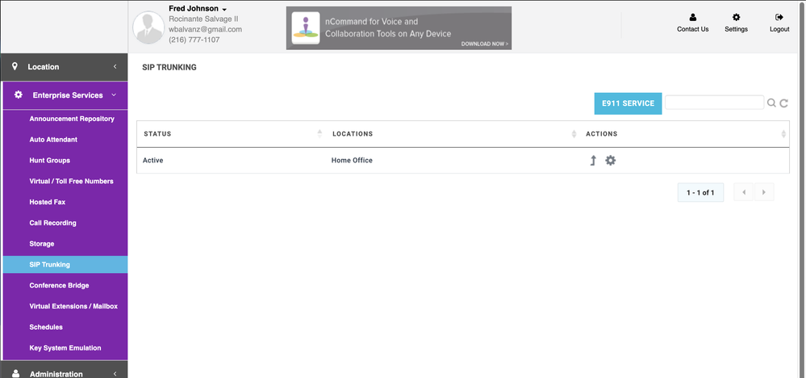Click the E911 SERVICE button

[x=628, y=103]
